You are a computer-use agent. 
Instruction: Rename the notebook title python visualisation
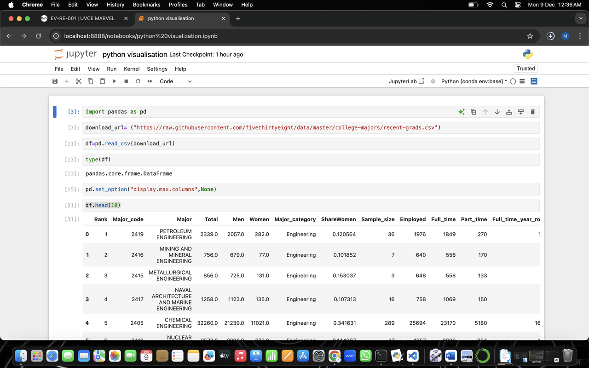pos(135,54)
